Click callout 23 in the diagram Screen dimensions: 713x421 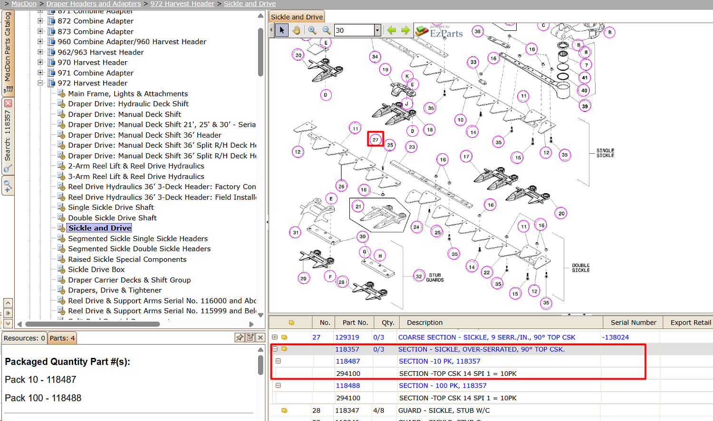(x=412, y=147)
